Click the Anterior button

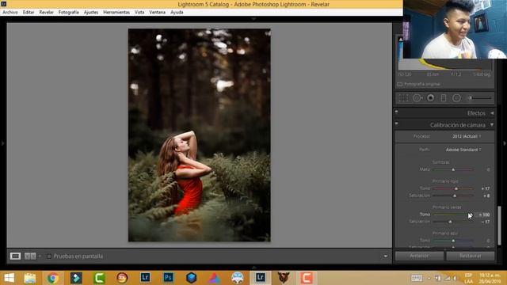coord(419,256)
